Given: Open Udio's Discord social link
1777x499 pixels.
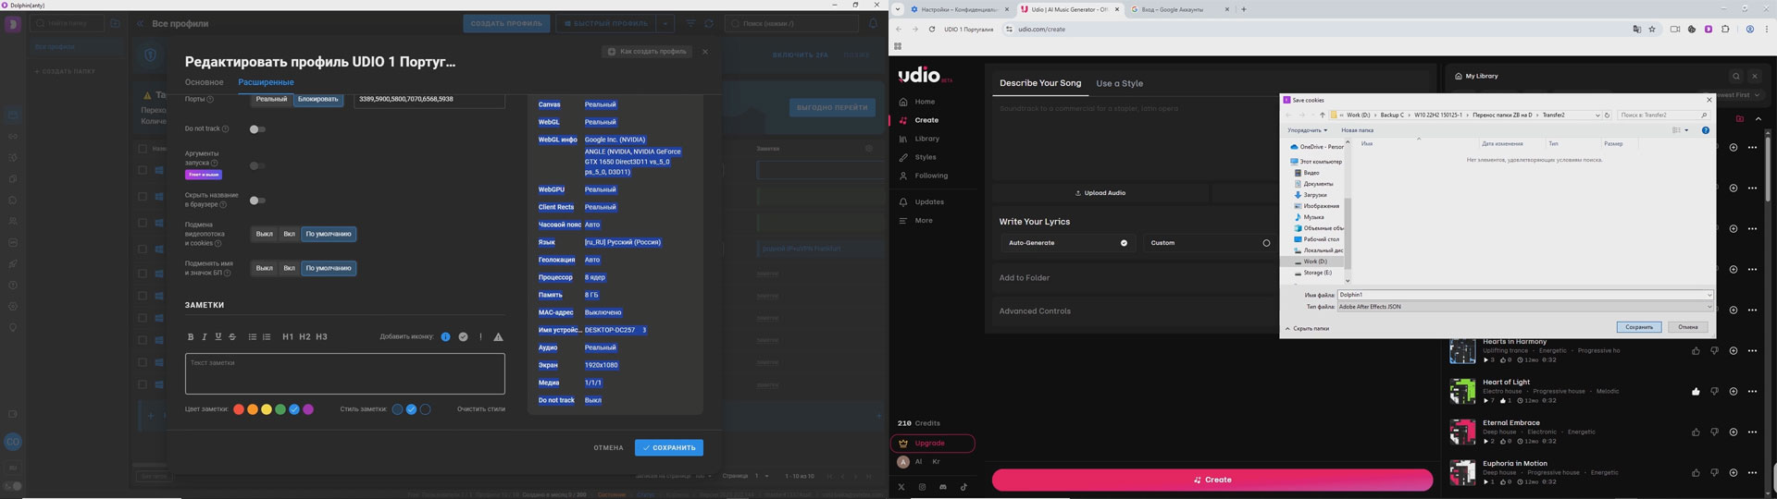Looking at the screenshot, I should [x=943, y=487].
